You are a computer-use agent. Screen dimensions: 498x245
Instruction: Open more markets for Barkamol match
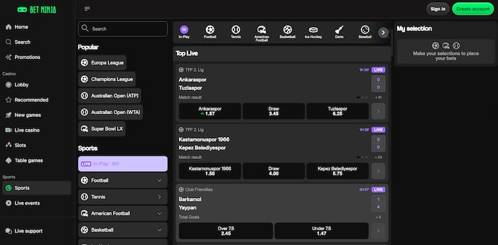tap(378, 231)
